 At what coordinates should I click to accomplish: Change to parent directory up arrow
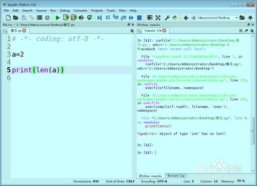tap(250, 17)
